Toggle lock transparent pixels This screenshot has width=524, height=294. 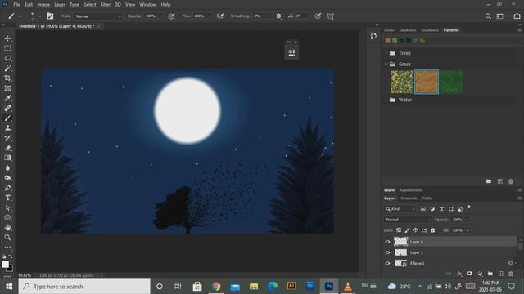pyautogui.click(x=399, y=230)
